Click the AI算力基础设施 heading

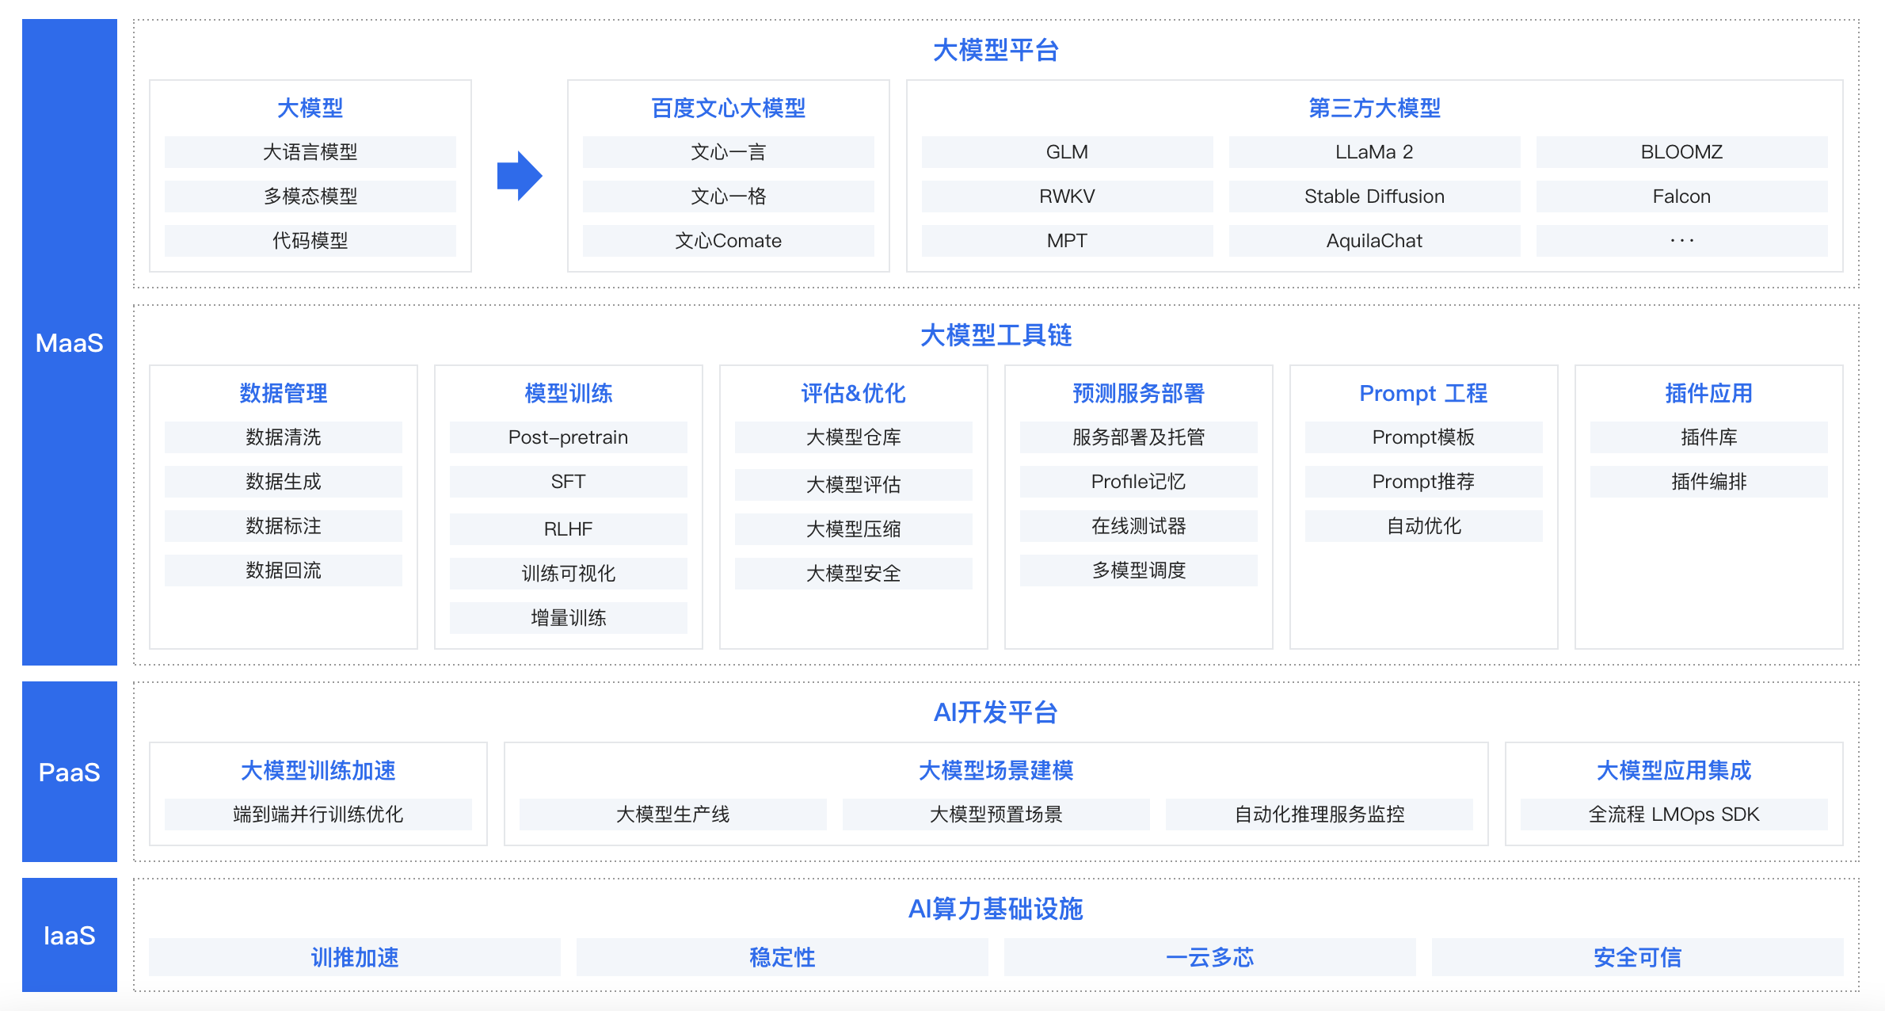(996, 909)
